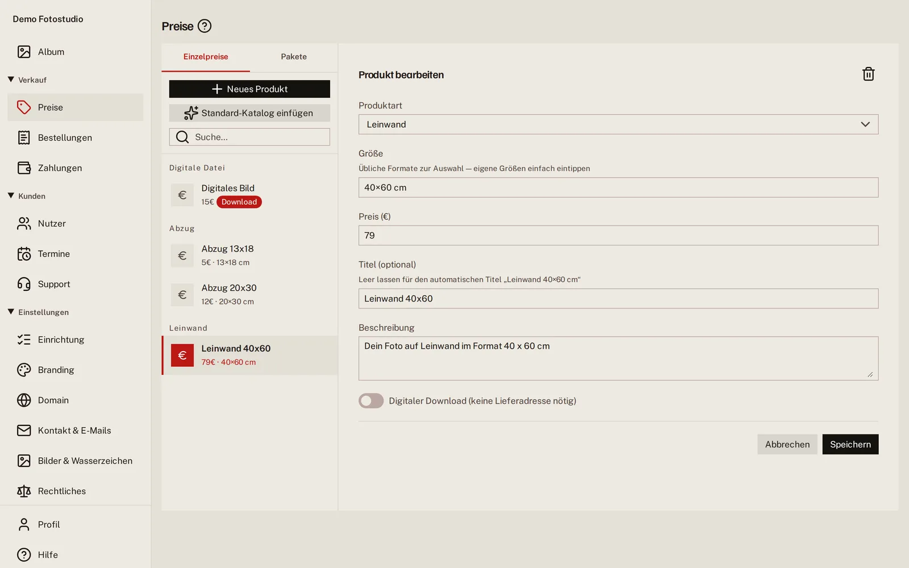
Task: Switch to the Pakete tab
Action: tap(294, 57)
